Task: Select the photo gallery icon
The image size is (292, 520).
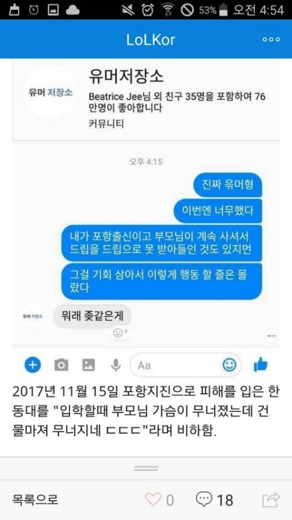Action: (88, 365)
